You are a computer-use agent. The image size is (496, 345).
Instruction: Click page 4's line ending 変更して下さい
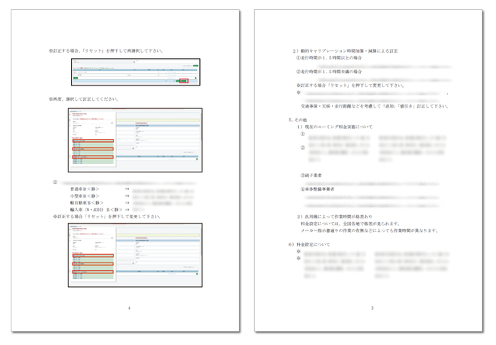click(107, 217)
